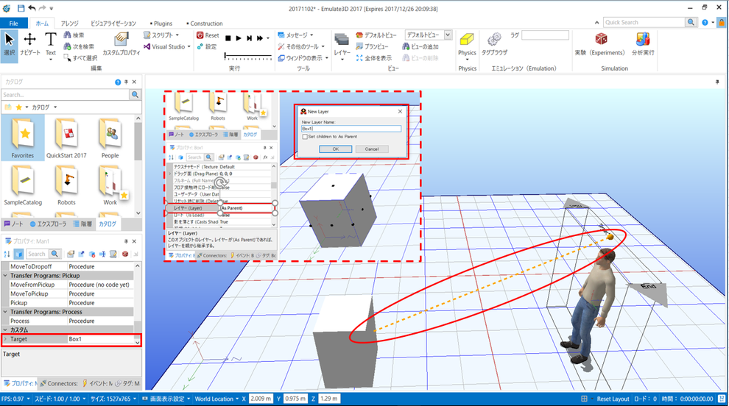Pin the プロパティ: Man1 panel
This screenshot has height=406, width=729.
[x=126, y=241]
